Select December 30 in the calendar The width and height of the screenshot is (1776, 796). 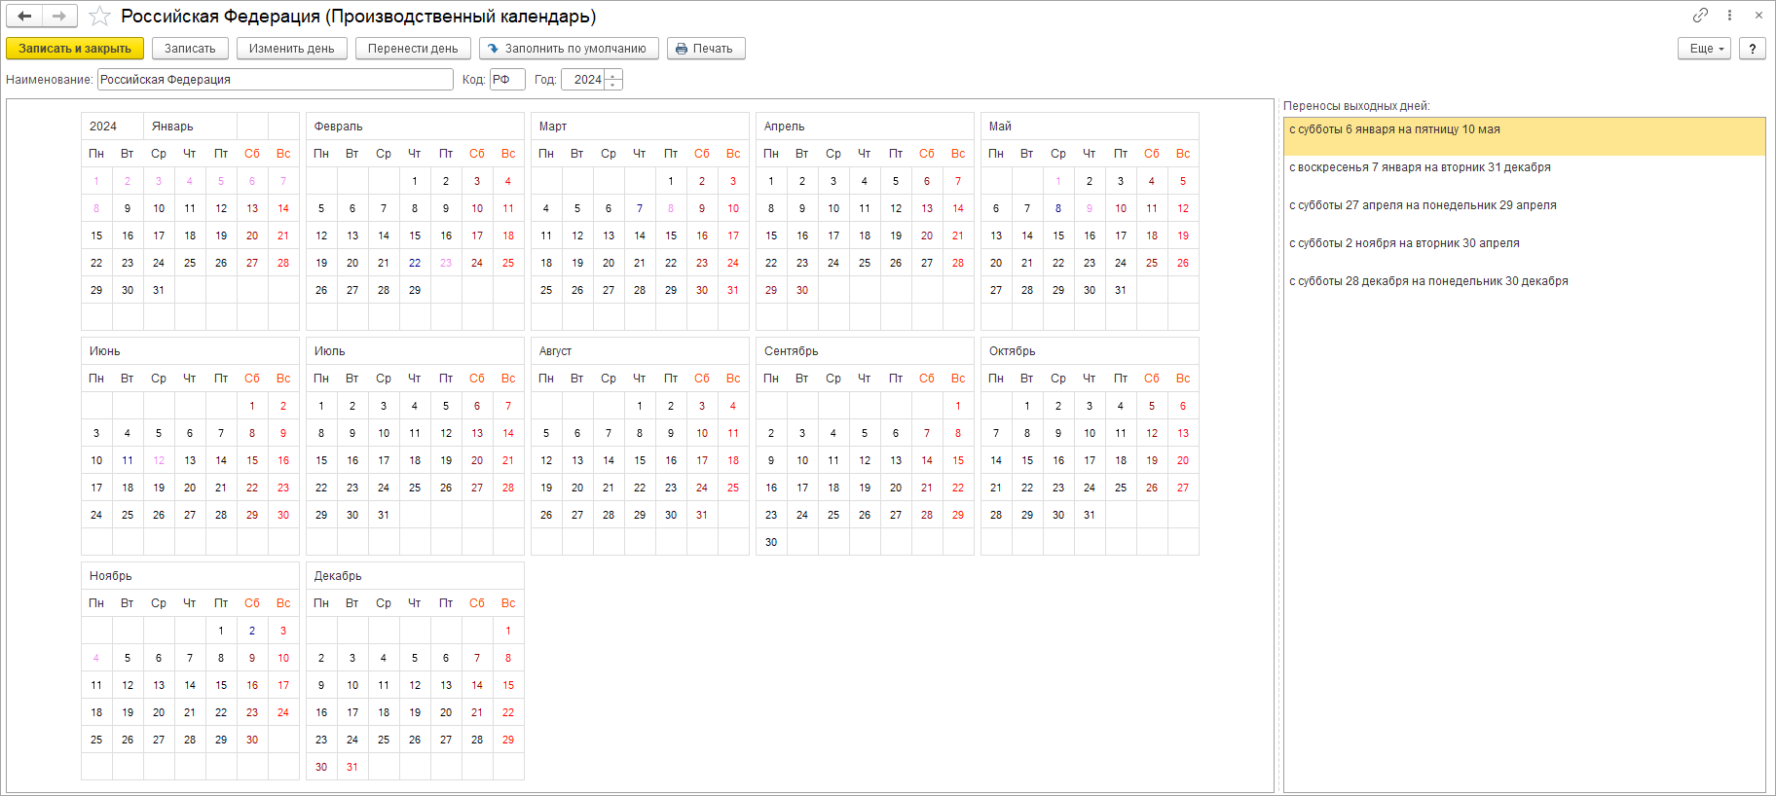[321, 767]
